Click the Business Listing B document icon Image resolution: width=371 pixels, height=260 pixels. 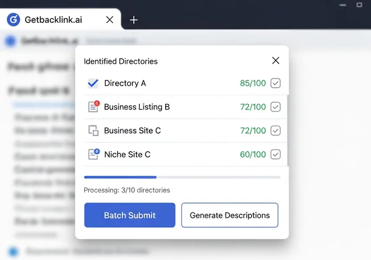(x=93, y=107)
